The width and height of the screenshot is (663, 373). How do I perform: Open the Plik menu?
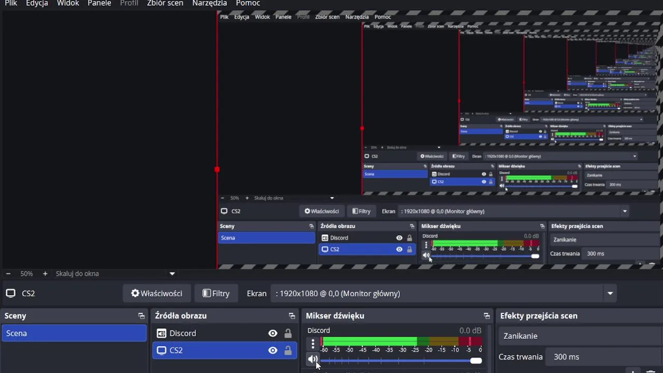click(x=11, y=3)
